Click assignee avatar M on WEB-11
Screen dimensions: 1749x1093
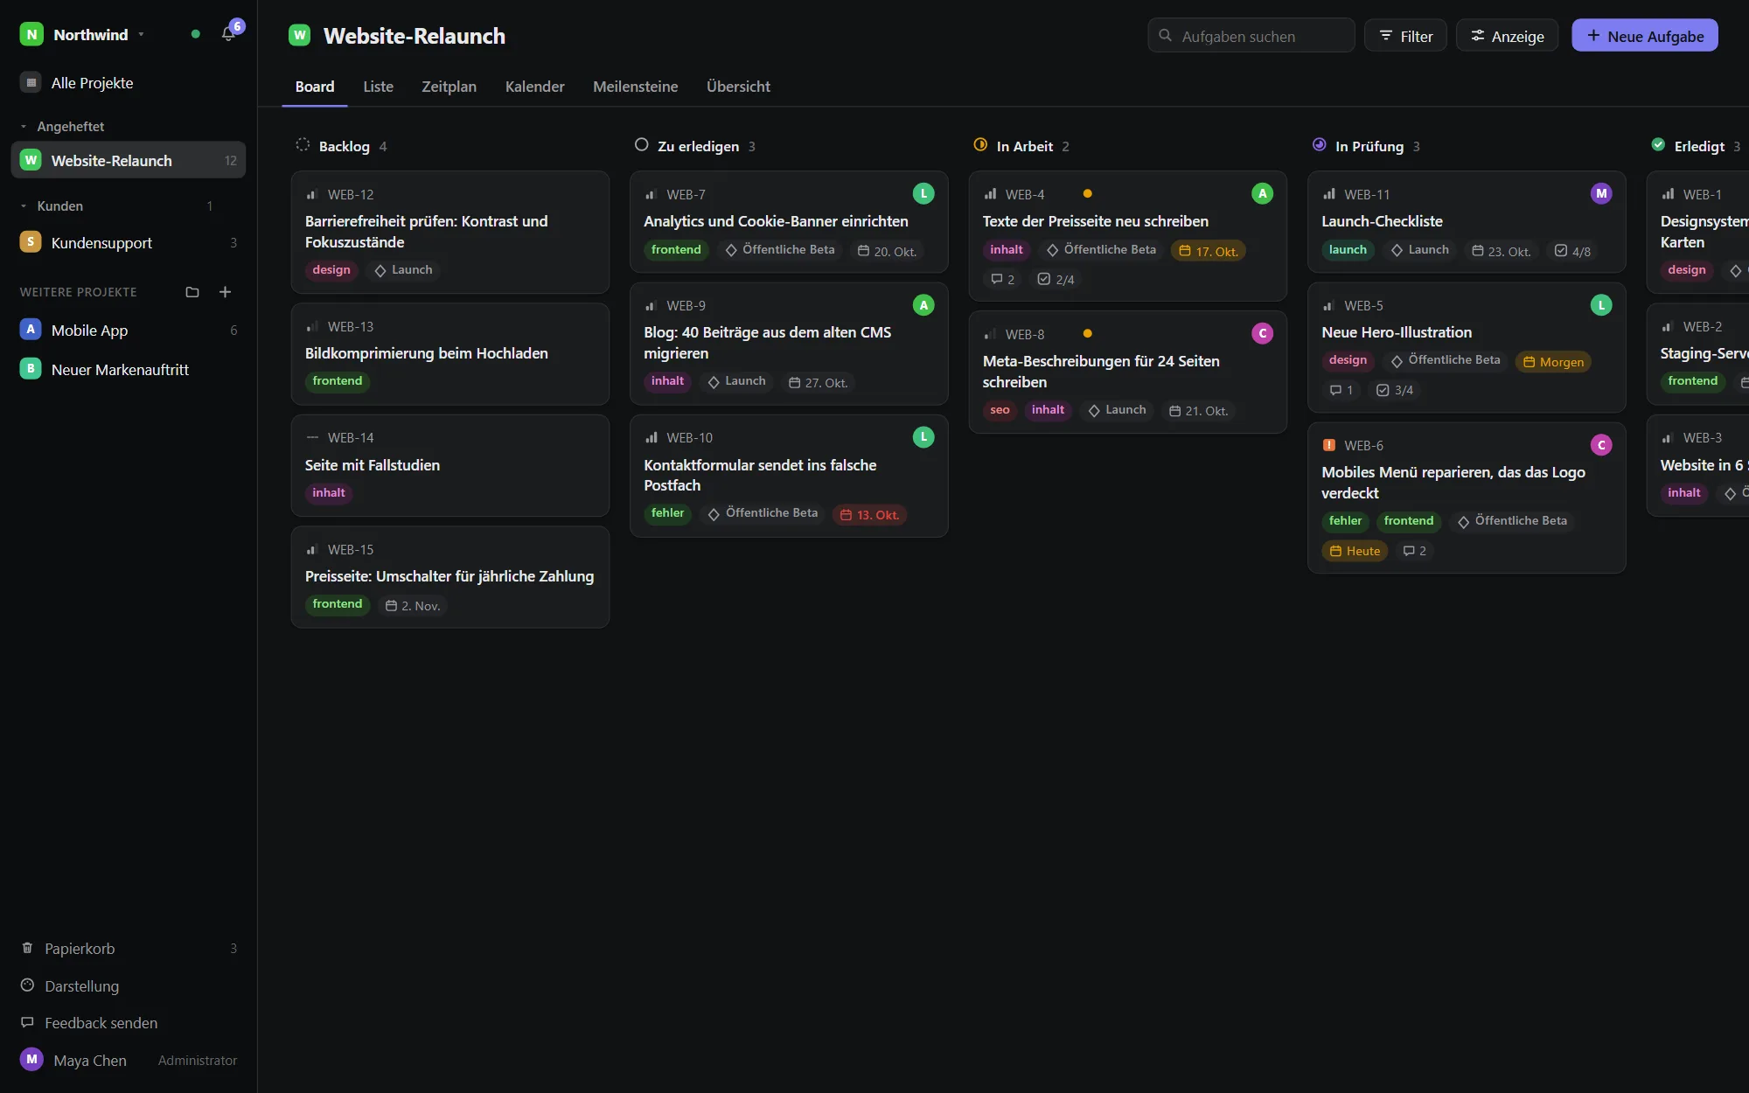point(1601,193)
